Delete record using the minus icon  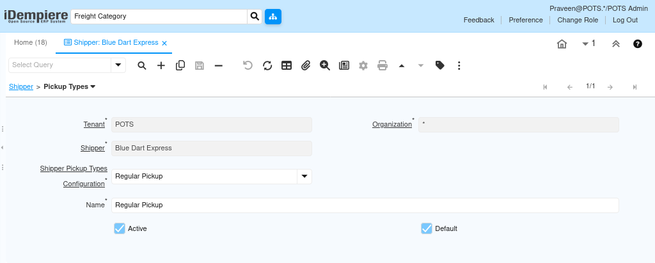(219, 66)
